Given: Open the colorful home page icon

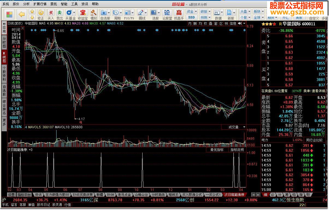Looking at the screenshot, I should click(x=9, y=14).
